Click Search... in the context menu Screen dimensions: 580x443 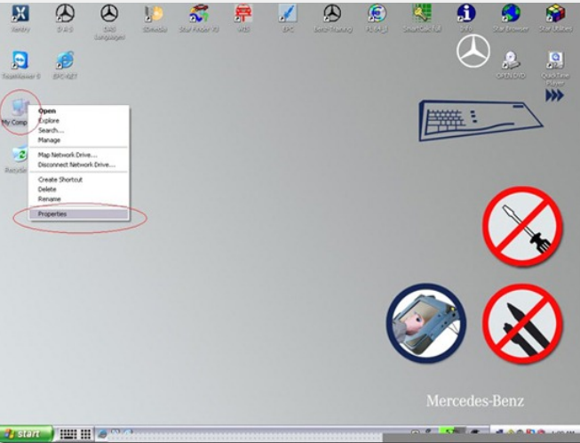[x=51, y=130]
